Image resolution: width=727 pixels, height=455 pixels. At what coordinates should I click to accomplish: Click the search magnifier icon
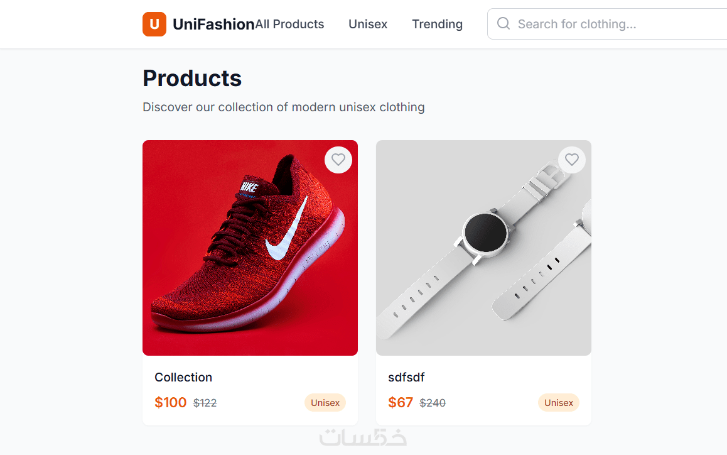tap(503, 24)
